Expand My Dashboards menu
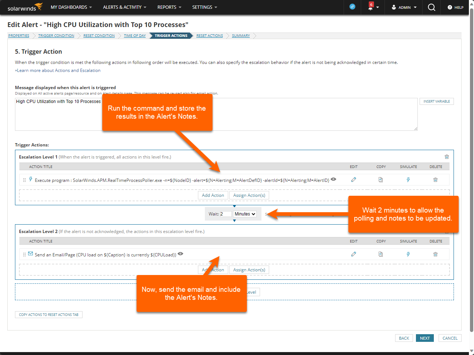Image resolution: width=474 pixels, height=355 pixels. point(71,7)
